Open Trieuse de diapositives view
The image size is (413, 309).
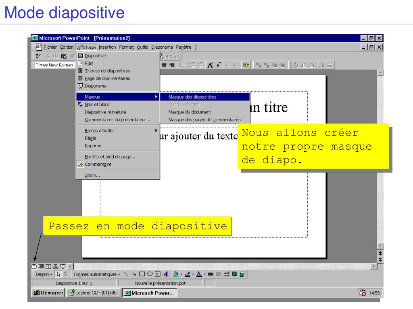click(x=118, y=71)
